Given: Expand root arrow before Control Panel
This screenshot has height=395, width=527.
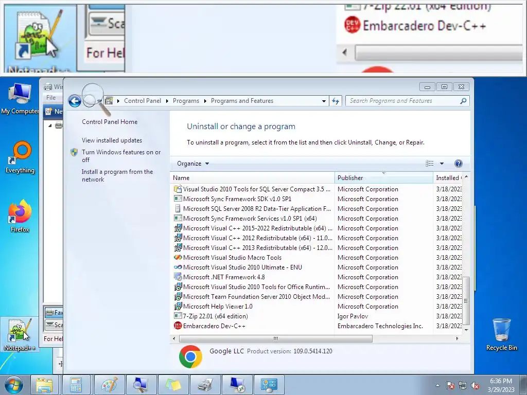Looking at the screenshot, I should click(118, 101).
